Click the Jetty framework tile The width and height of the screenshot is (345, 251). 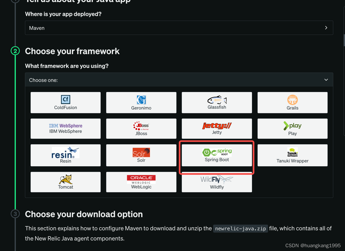tap(217, 128)
